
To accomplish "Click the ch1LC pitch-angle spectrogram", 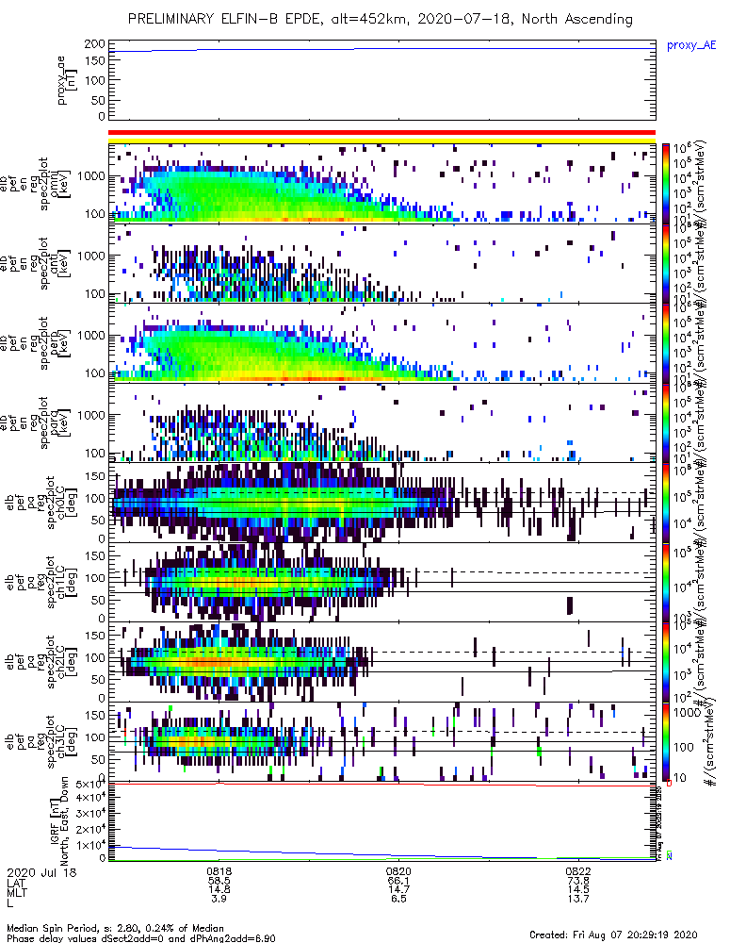I will pyautogui.click(x=382, y=582).
